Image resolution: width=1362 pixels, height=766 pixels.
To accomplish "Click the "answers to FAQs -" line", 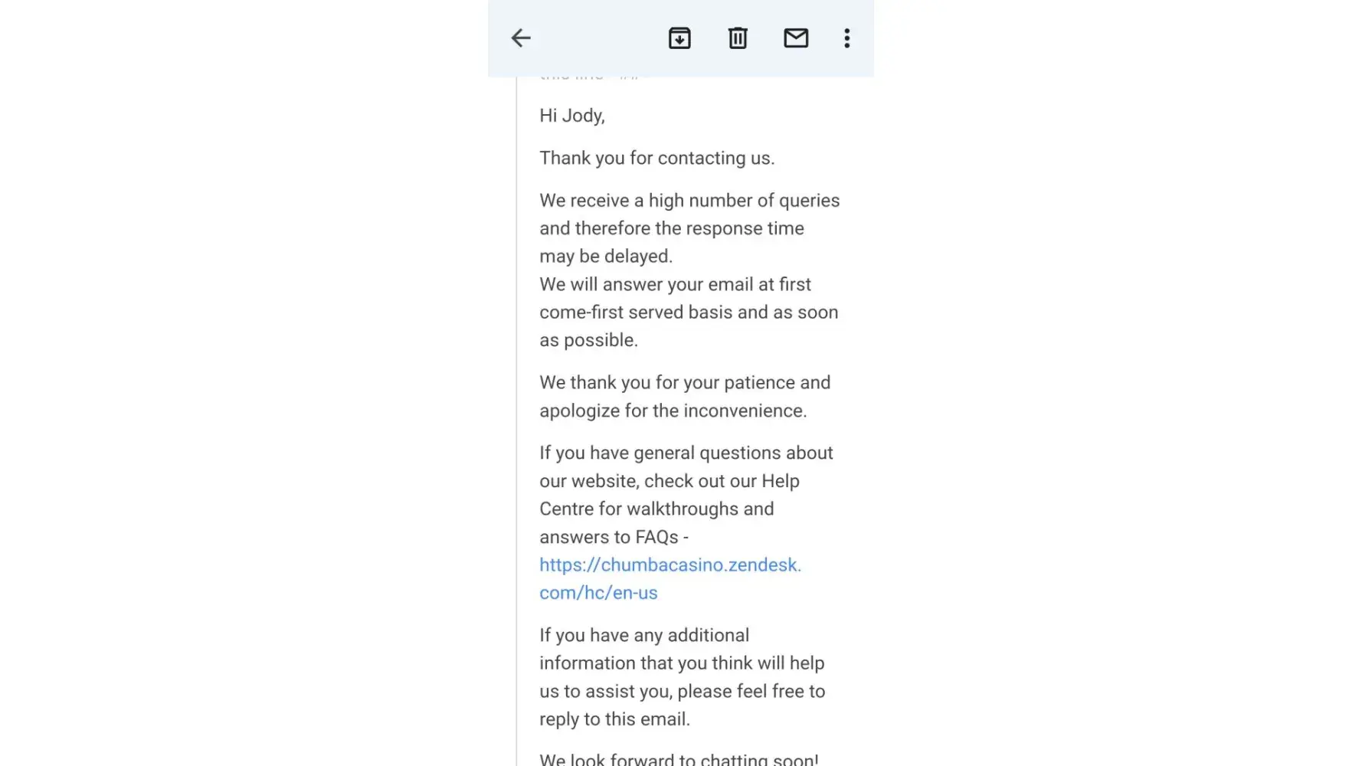I will [614, 538].
